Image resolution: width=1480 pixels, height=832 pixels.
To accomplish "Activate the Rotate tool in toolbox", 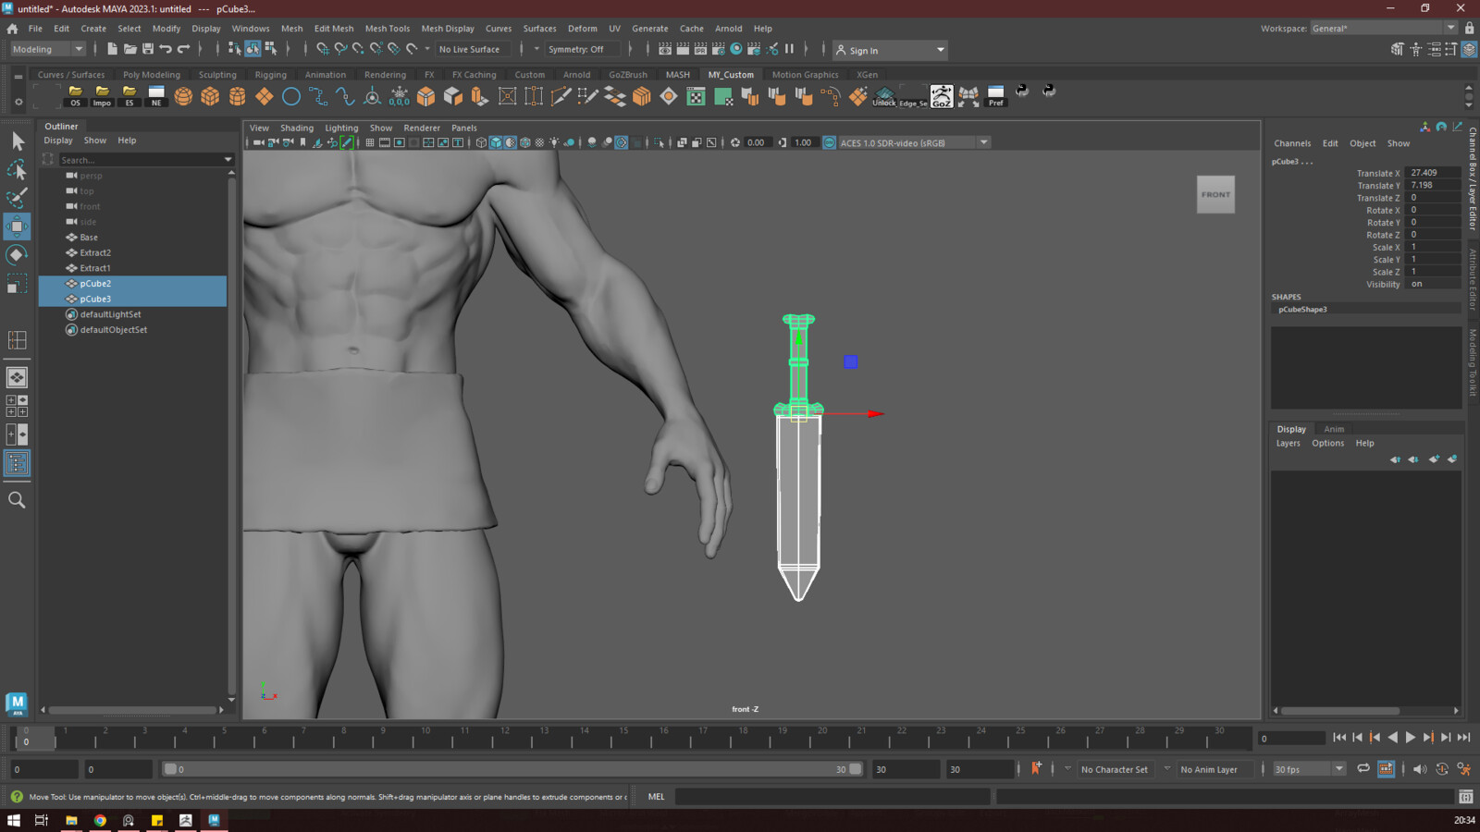I will (x=17, y=255).
